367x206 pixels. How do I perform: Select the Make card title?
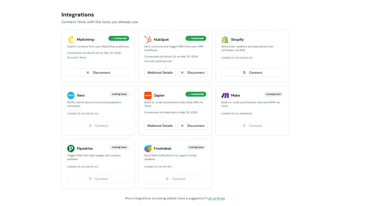[x=235, y=95]
